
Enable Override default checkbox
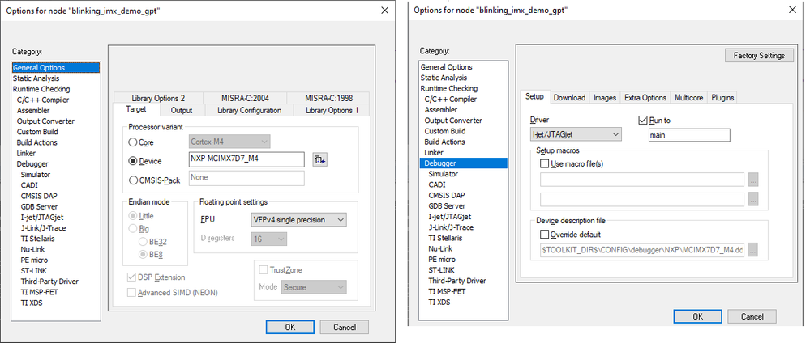click(544, 234)
